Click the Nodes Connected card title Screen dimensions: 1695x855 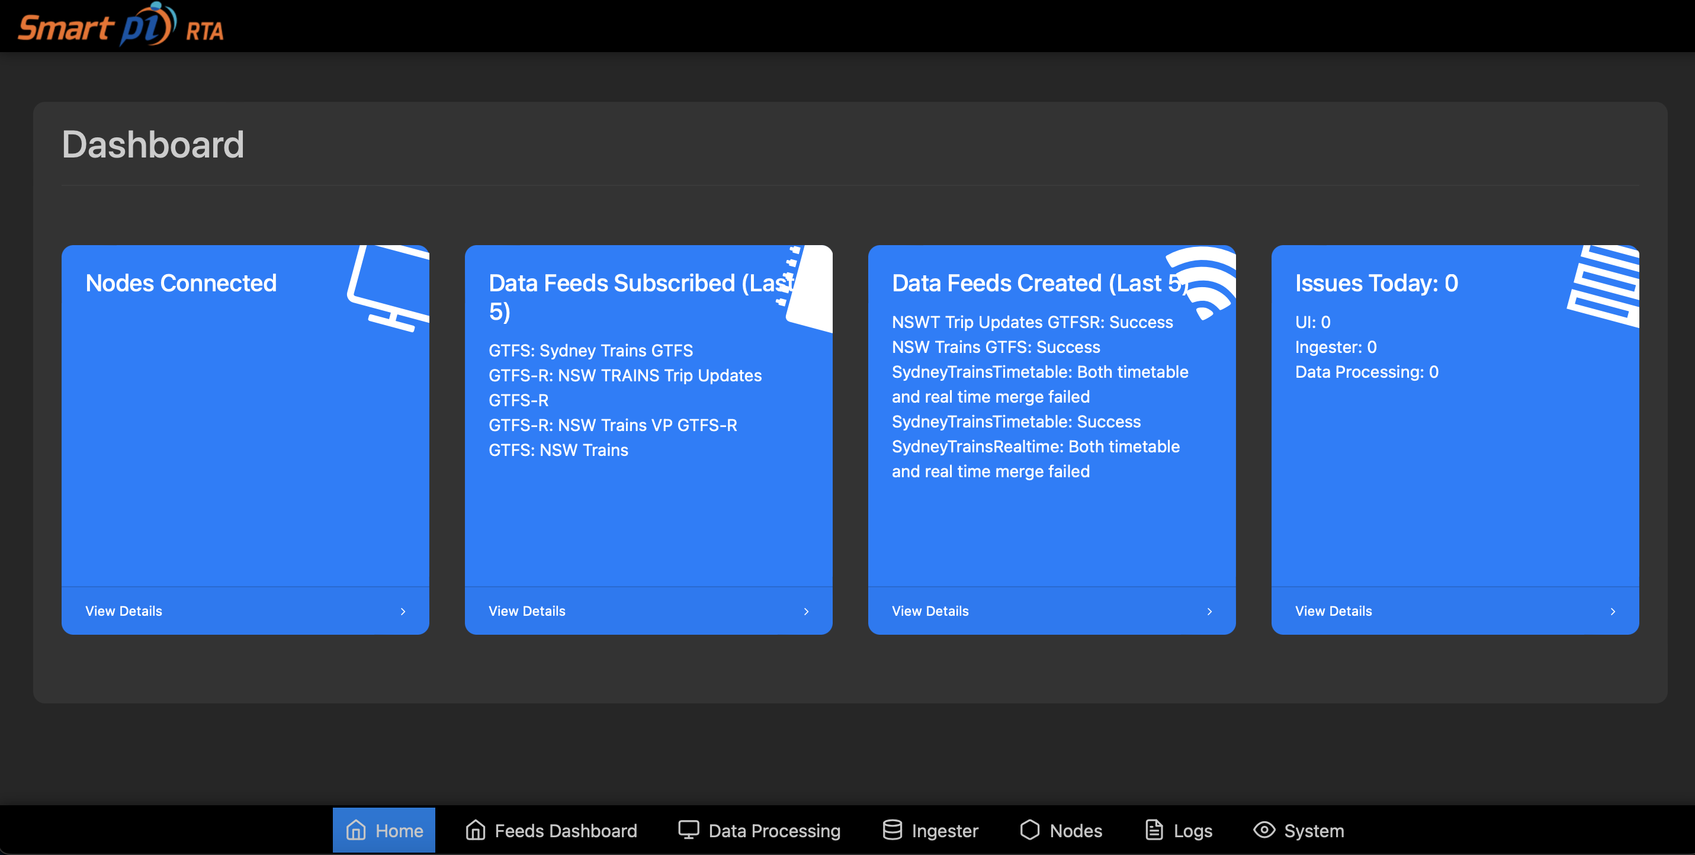(x=181, y=284)
